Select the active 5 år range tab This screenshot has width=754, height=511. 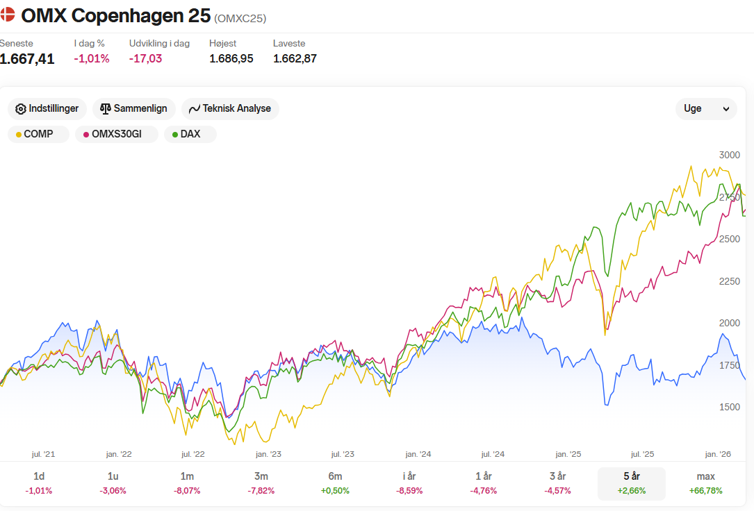point(632,483)
